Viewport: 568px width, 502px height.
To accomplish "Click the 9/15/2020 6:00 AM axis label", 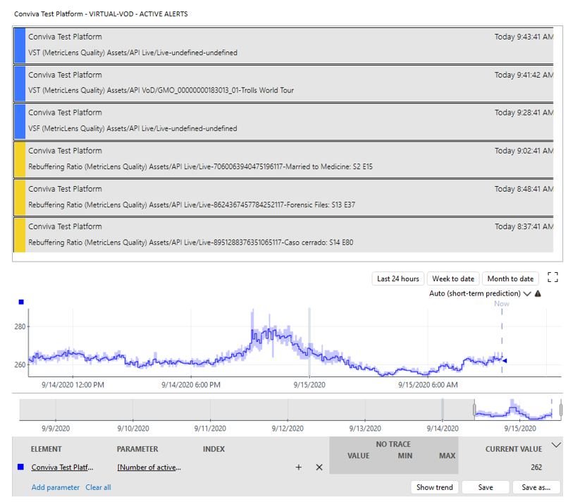I will click(428, 384).
